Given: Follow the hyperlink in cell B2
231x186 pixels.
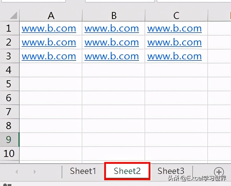Looking at the screenshot, I should 112,42.
